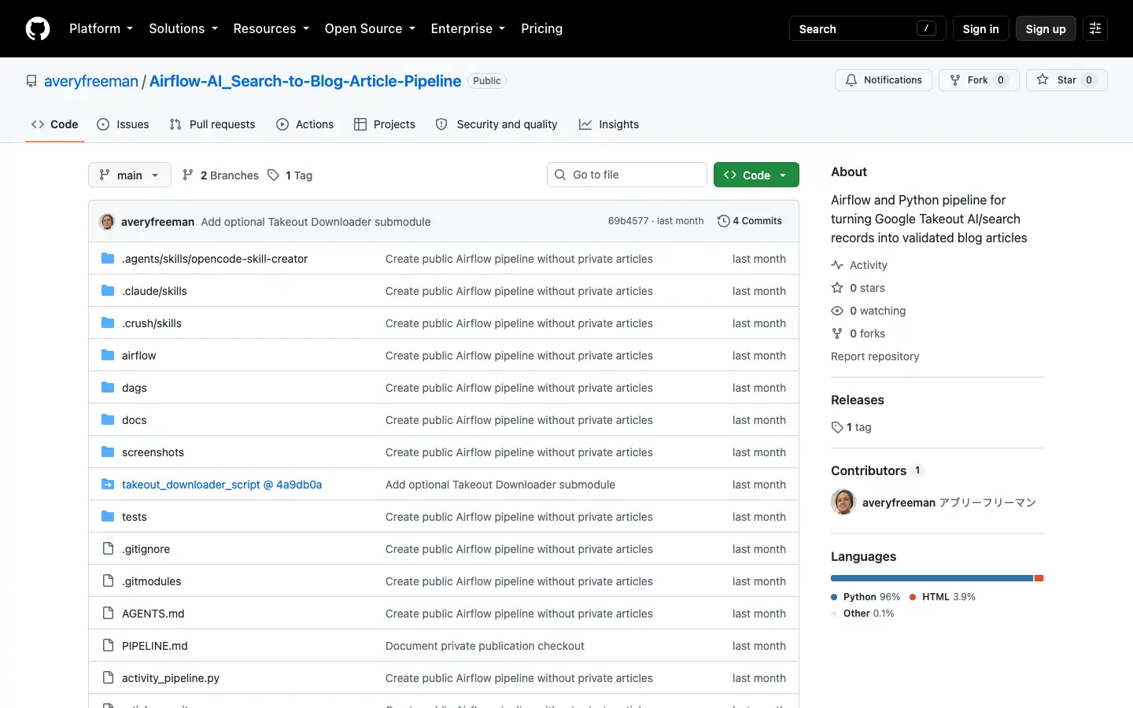Fork this repository
The height and width of the screenshot is (708, 1133).
click(x=979, y=80)
